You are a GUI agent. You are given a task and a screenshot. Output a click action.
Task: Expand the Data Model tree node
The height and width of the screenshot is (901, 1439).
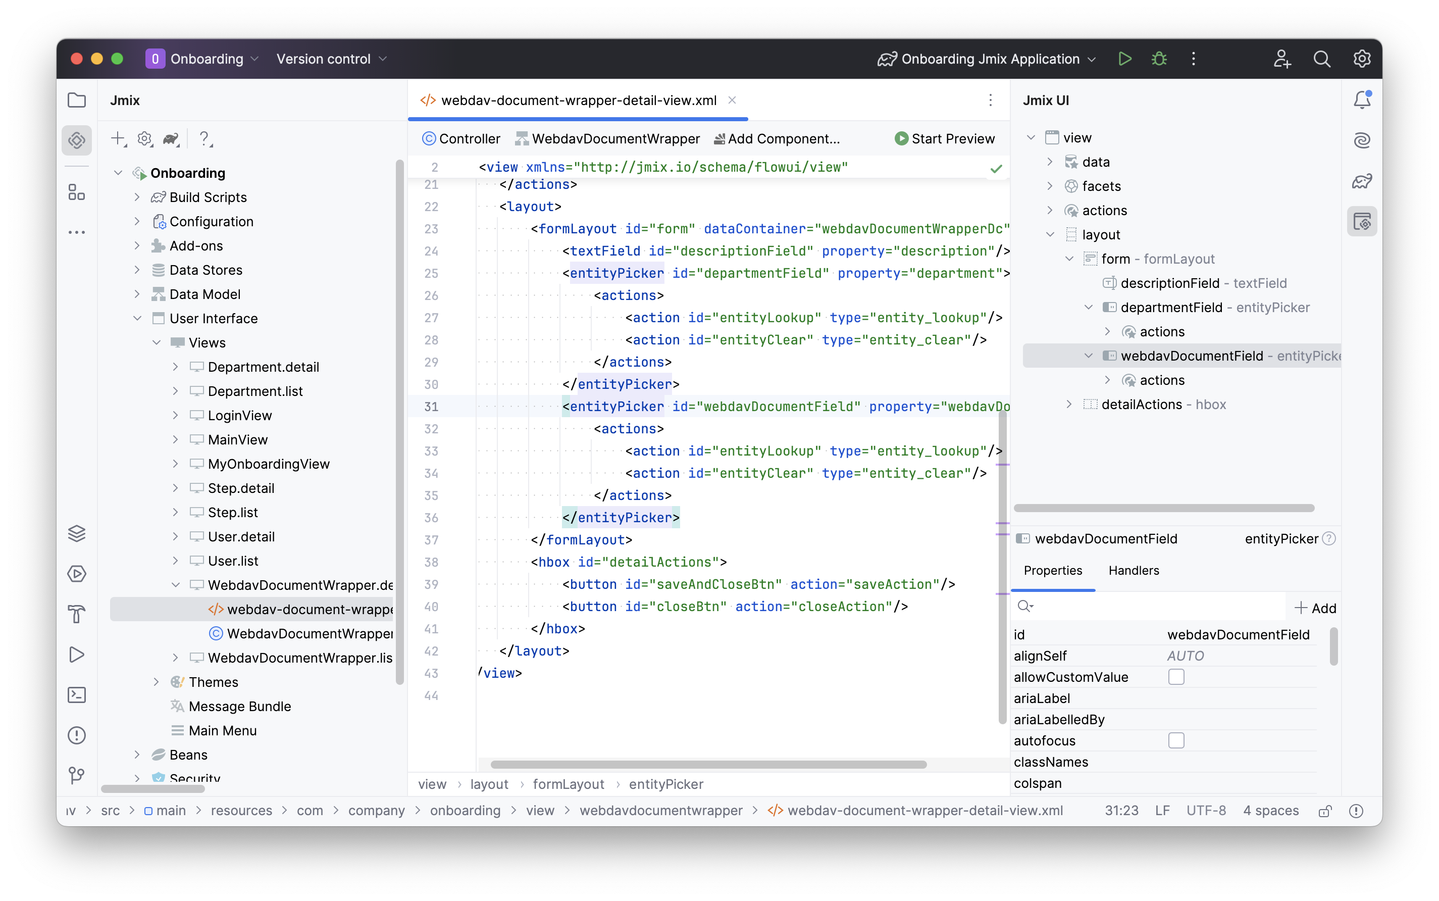(x=137, y=294)
